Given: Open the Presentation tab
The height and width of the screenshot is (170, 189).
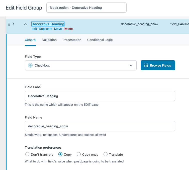Looking at the screenshot, I should (x=72, y=40).
